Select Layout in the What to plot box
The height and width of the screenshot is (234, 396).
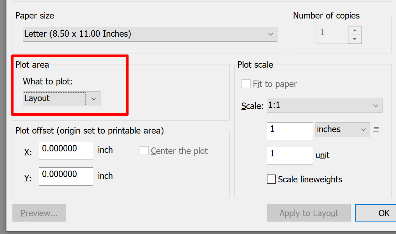[x=53, y=98]
